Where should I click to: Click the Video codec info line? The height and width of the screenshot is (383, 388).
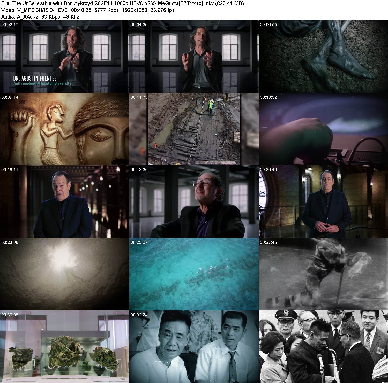88,10
